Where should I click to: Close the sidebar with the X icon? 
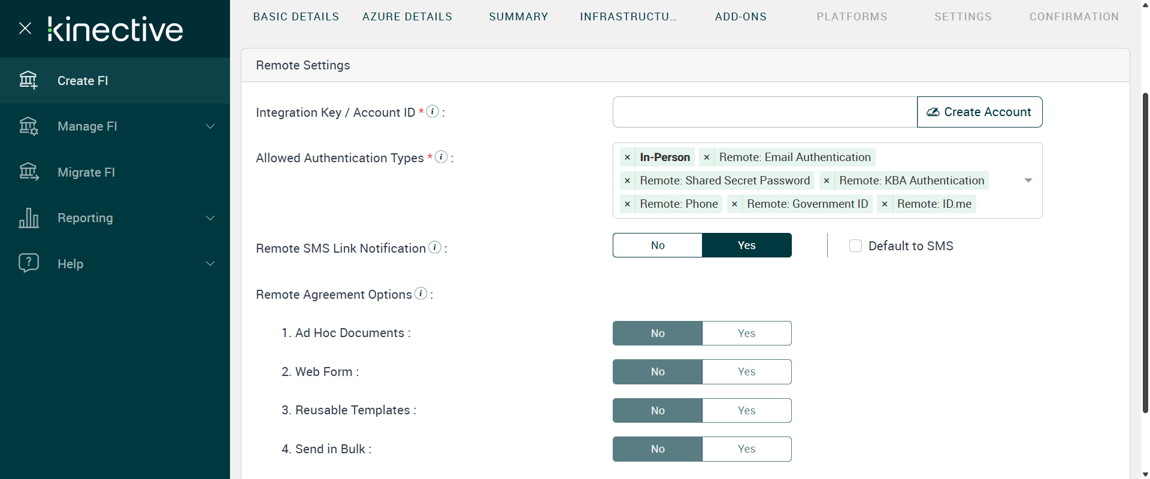click(25, 28)
